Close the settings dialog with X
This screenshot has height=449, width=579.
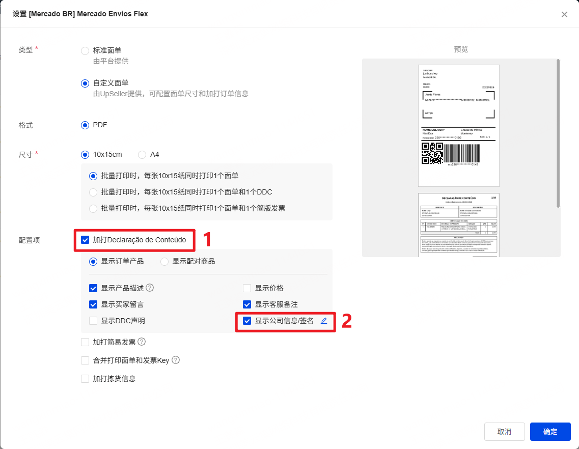click(564, 14)
